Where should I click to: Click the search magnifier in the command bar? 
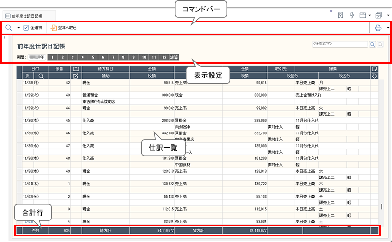(x=9, y=28)
